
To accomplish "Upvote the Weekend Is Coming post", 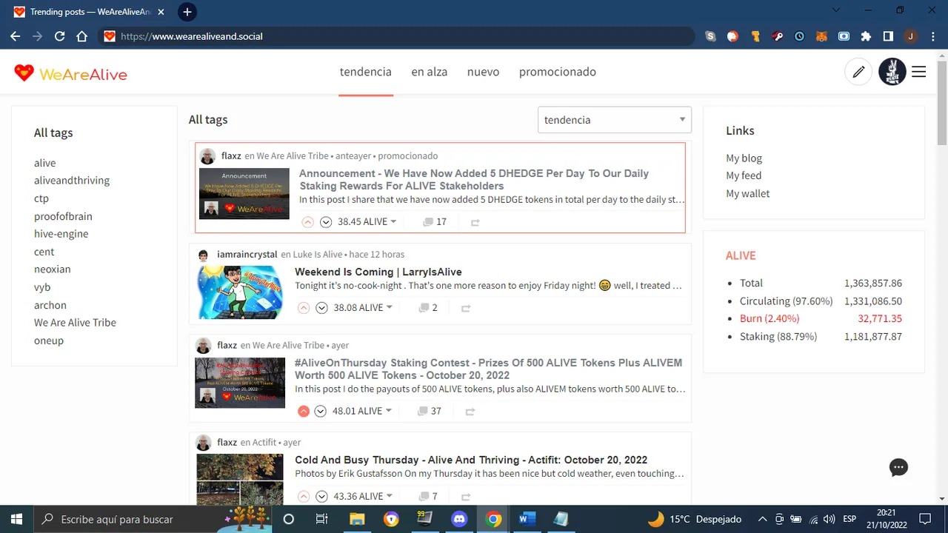I will (x=304, y=308).
